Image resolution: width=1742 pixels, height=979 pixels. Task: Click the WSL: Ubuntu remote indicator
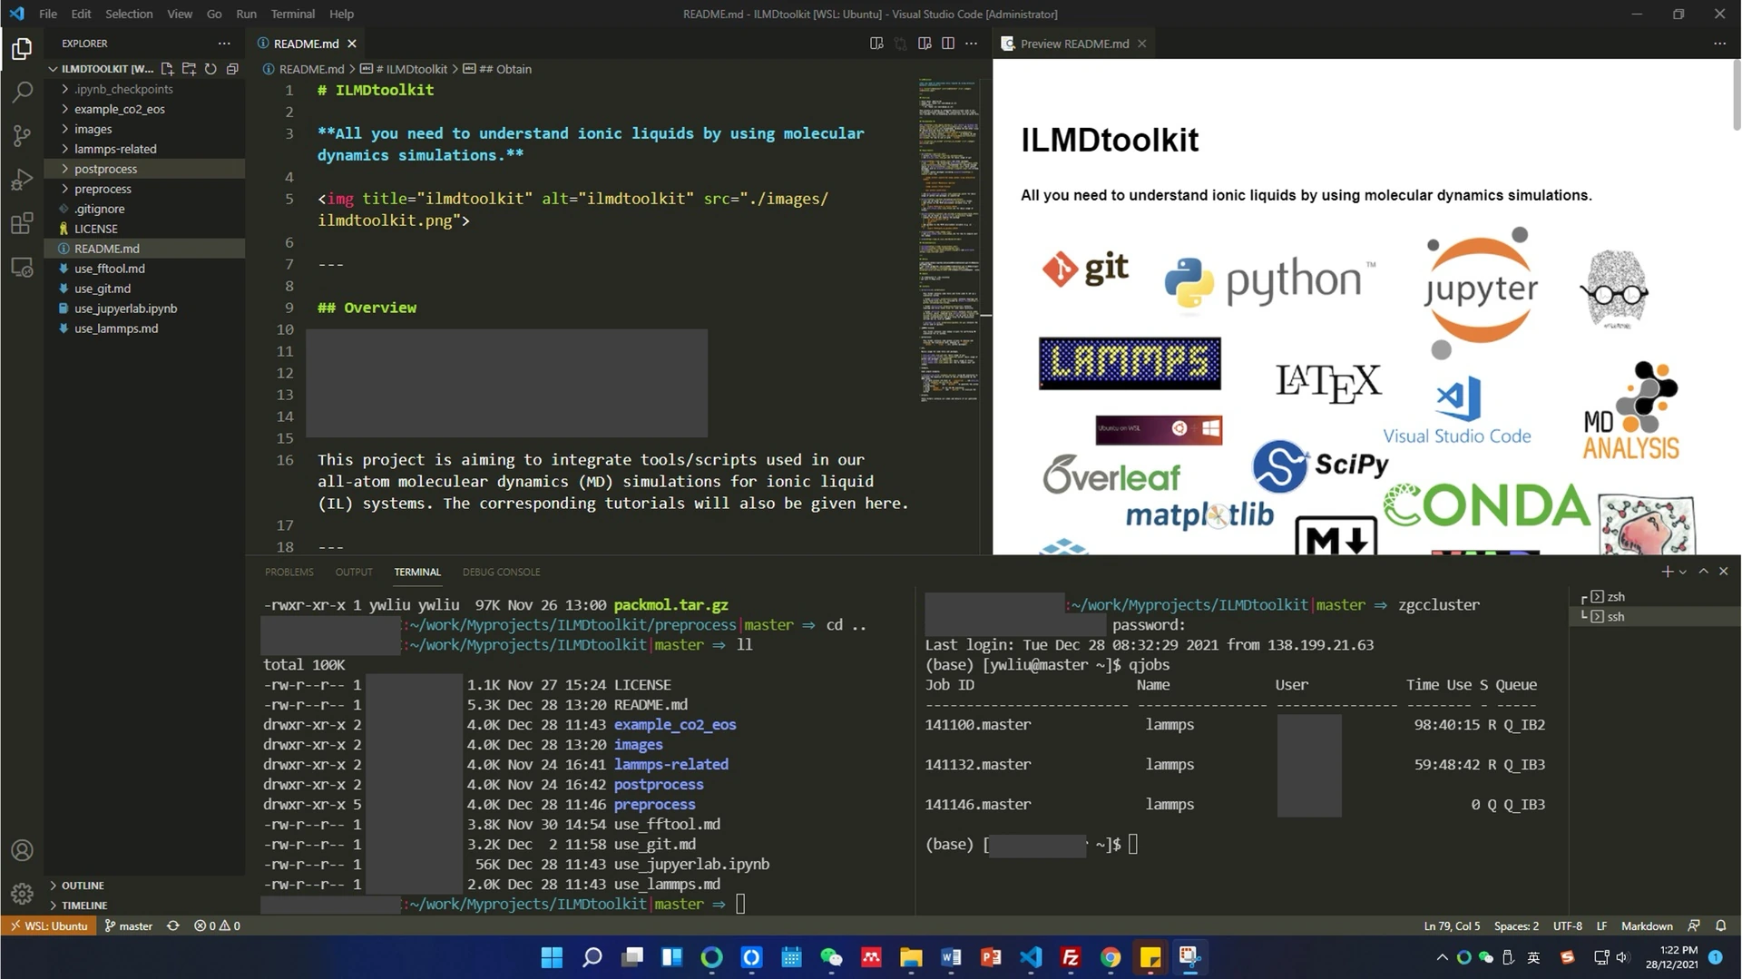50,926
